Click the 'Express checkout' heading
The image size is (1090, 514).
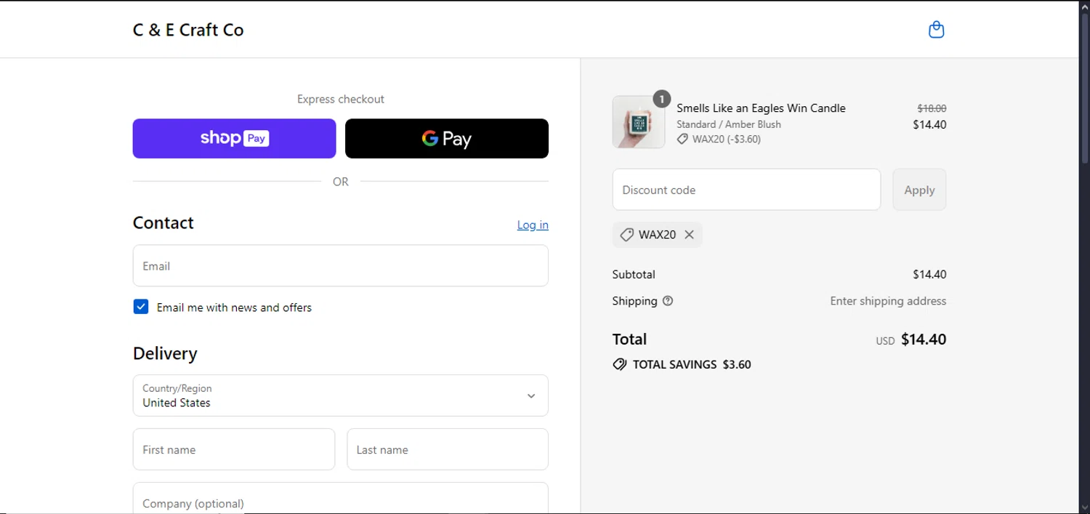click(341, 99)
